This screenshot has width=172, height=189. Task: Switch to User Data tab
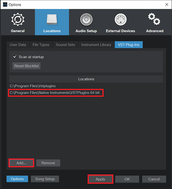click(x=18, y=45)
